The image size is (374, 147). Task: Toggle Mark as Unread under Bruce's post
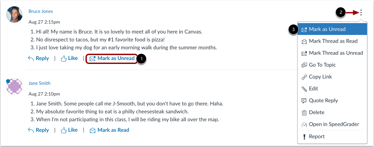click(x=112, y=59)
